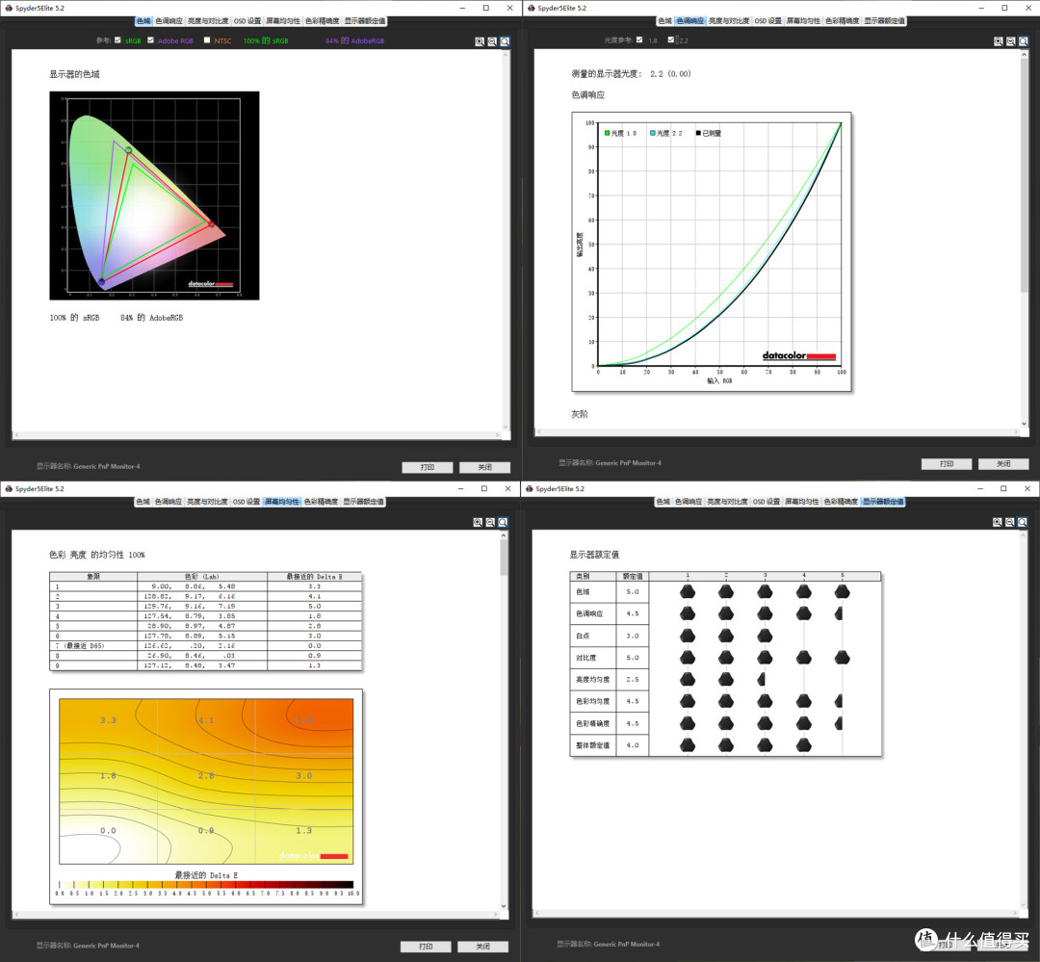Zoom in on the 屏幕均匀性 uniformity report
1040x962 pixels.
click(478, 522)
